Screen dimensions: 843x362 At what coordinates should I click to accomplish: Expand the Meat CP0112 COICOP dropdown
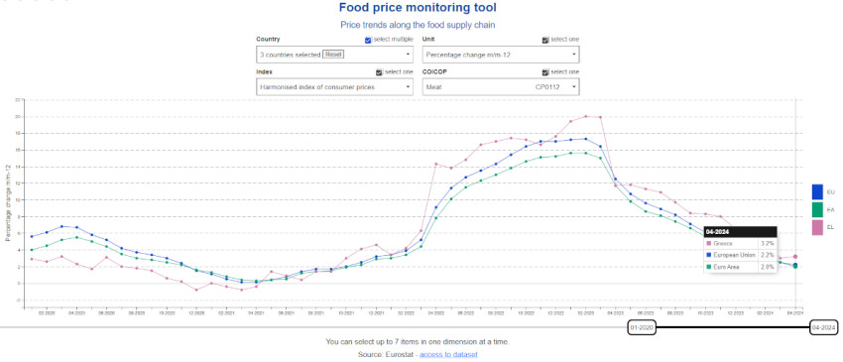click(501, 86)
